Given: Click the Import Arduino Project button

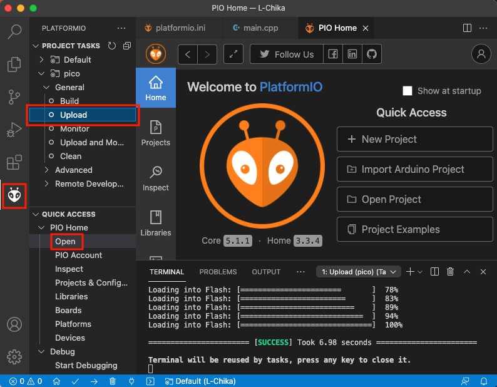Looking at the screenshot, I should coord(414,169).
